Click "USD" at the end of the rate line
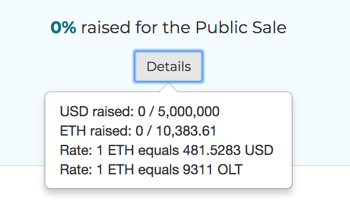The height and width of the screenshot is (214, 350). 260,150
